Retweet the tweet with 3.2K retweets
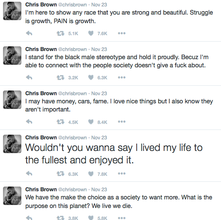The height and width of the screenshot is (220, 221). point(60,78)
